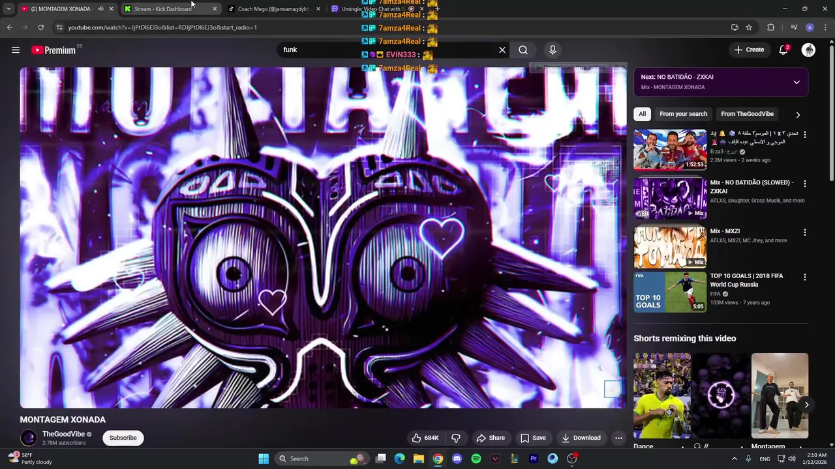Close the Kick Dashboard tab
Viewport: 835px width, 469px height.
[215, 9]
